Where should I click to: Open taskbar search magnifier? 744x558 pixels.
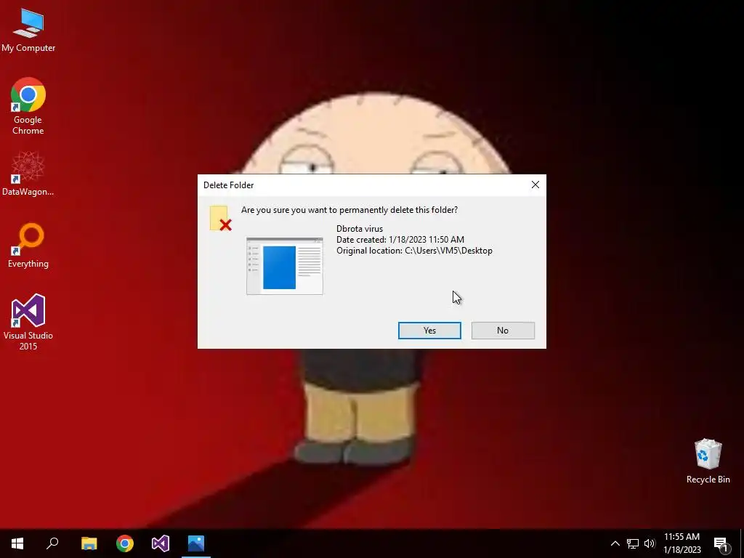click(52, 543)
